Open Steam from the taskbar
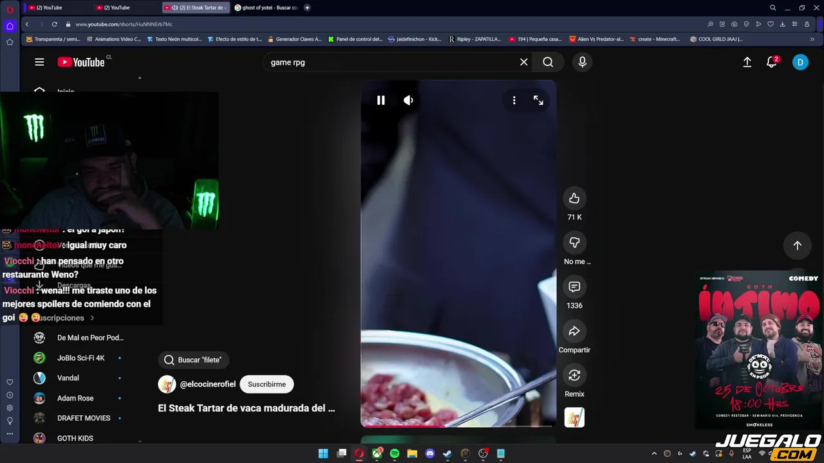The width and height of the screenshot is (824, 463). pos(447,453)
